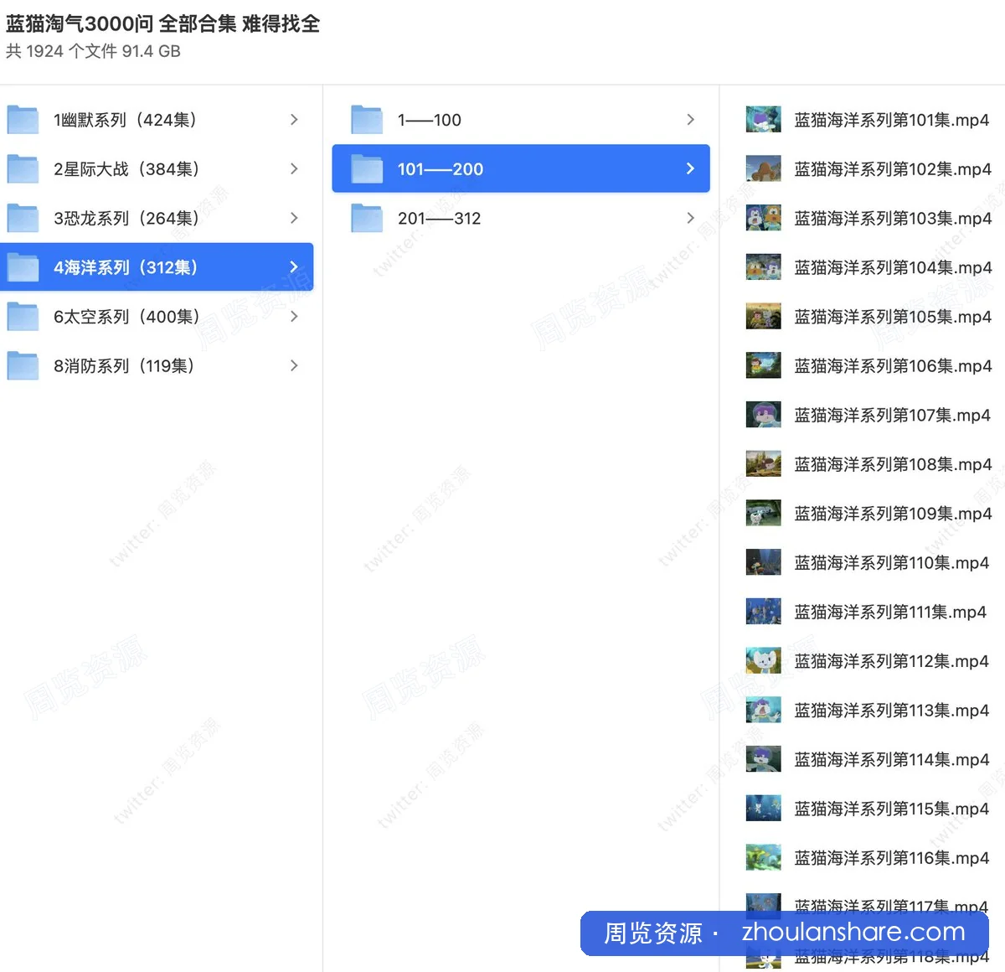Open the folder icon for 8消防系列（119集）

coord(23,366)
